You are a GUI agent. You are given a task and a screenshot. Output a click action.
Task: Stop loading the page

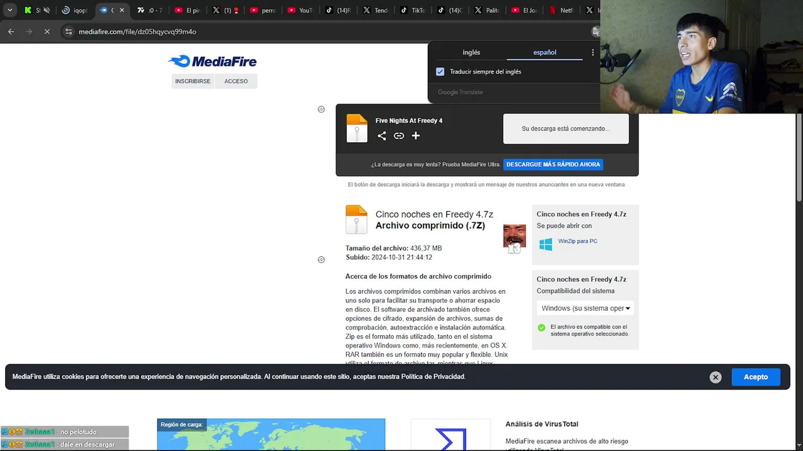(x=47, y=31)
